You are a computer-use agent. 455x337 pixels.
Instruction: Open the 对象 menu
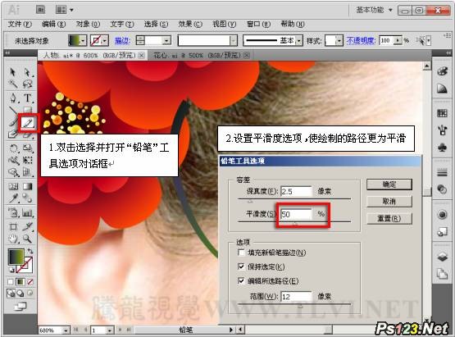tap(88, 24)
